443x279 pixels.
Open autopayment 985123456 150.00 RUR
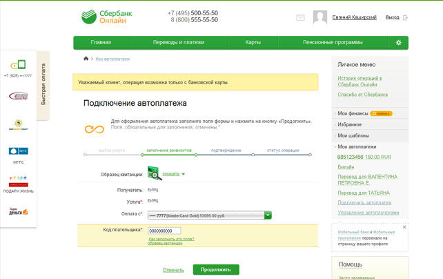364,157
